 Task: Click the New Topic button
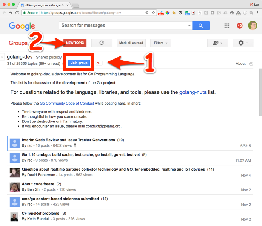click(x=75, y=43)
